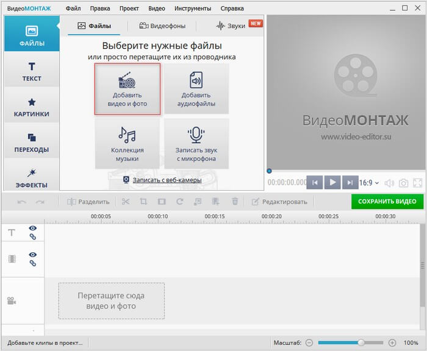This screenshot has height=351, width=427.
Task: Click the music note audio icon
Action: [x=198, y=202]
